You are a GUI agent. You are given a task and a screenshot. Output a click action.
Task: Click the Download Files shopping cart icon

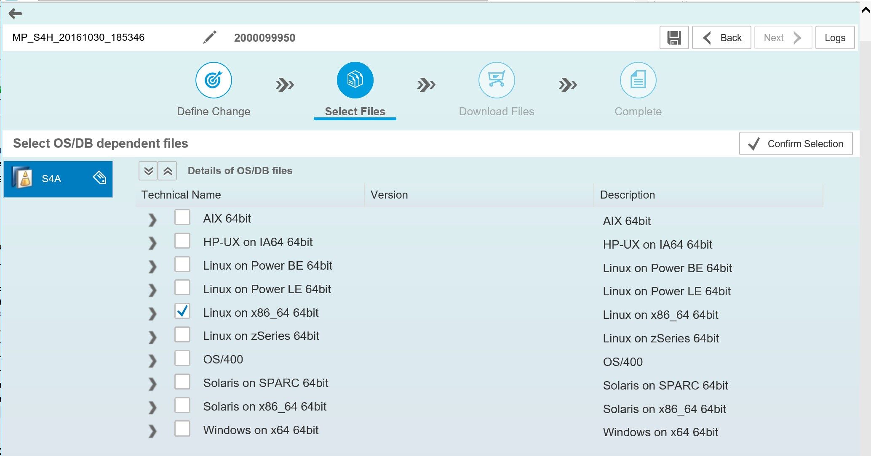tap(496, 80)
